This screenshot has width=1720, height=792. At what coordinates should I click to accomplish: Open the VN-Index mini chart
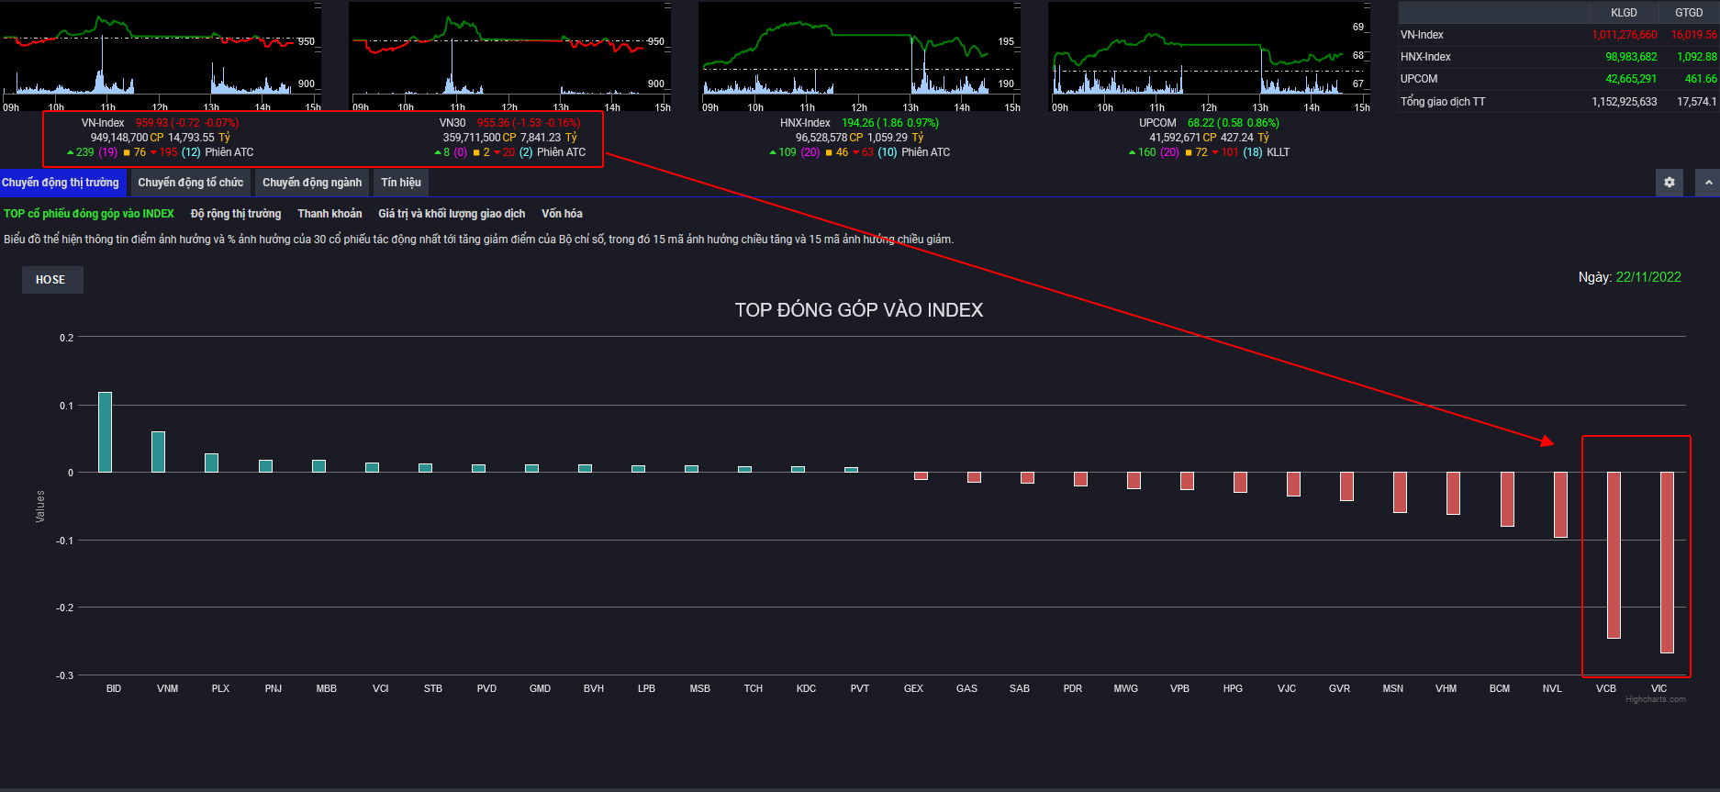point(161,55)
